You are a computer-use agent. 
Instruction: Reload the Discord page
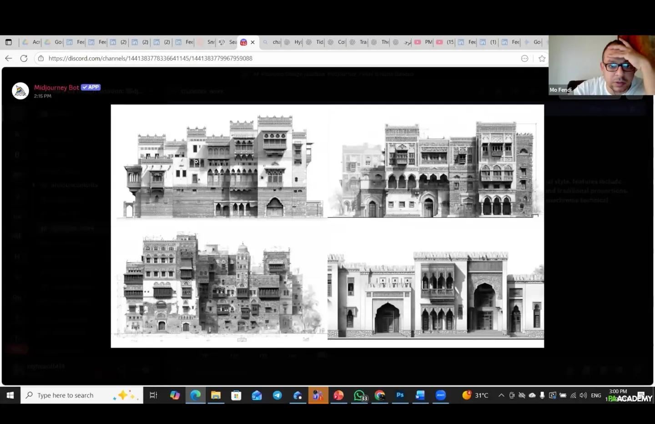[x=24, y=58]
